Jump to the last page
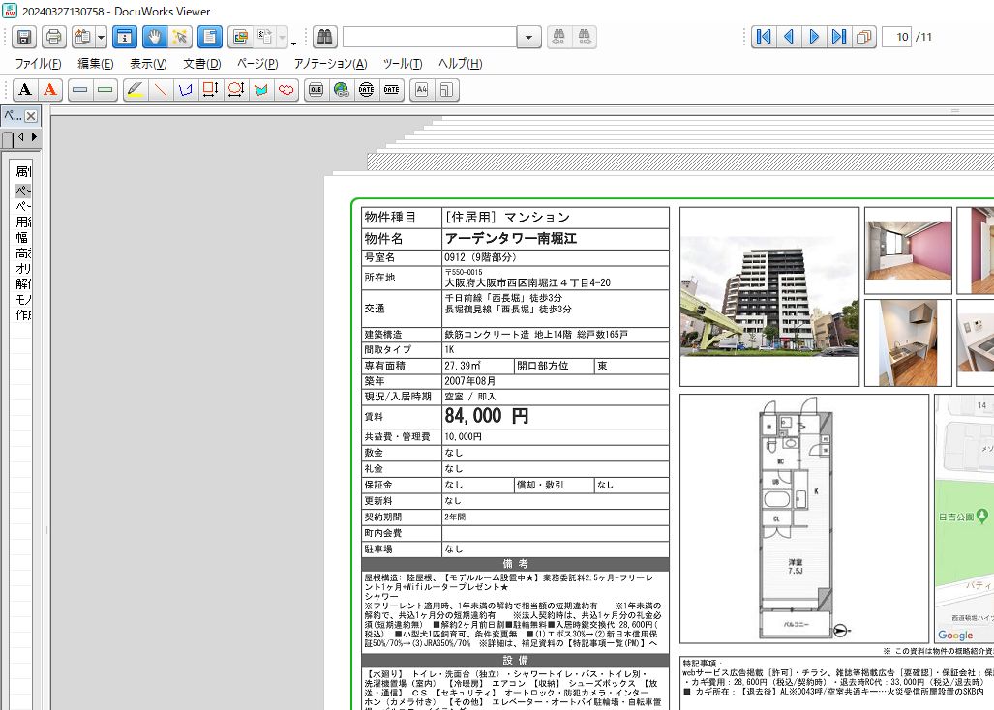The width and height of the screenshot is (994, 710). pos(839,37)
